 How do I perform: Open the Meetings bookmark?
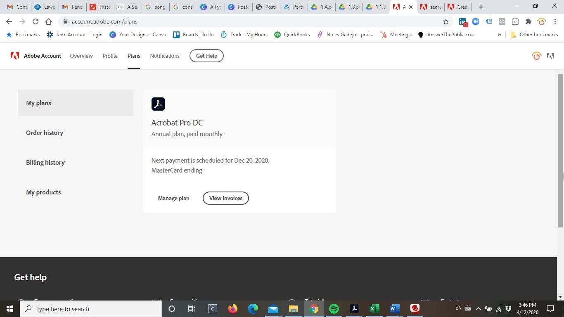pos(395,35)
